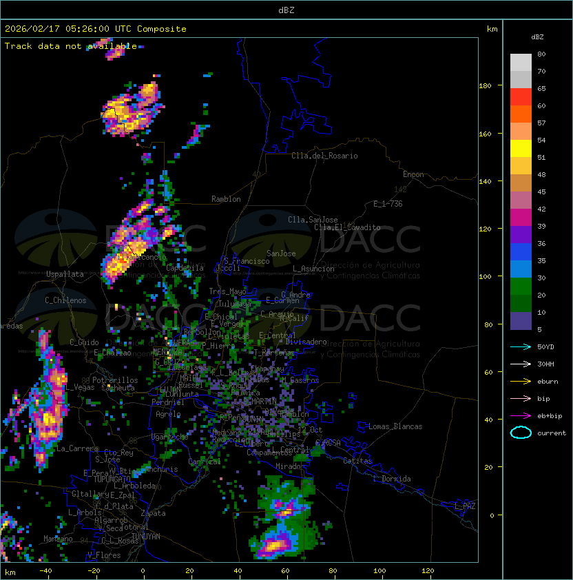Click the 'Ugarteche' map label

(170, 437)
